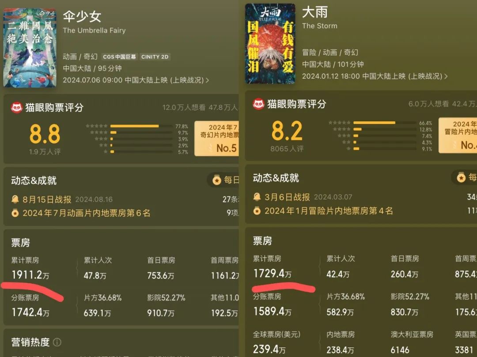
Task: Click the bell icon next to 8月15日战报
Action: click(x=15, y=199)
